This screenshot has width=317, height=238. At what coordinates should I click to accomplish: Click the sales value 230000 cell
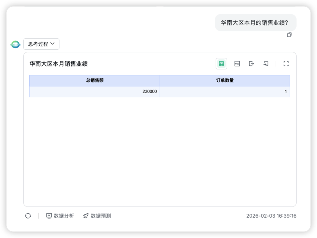[x=149, y=91]
